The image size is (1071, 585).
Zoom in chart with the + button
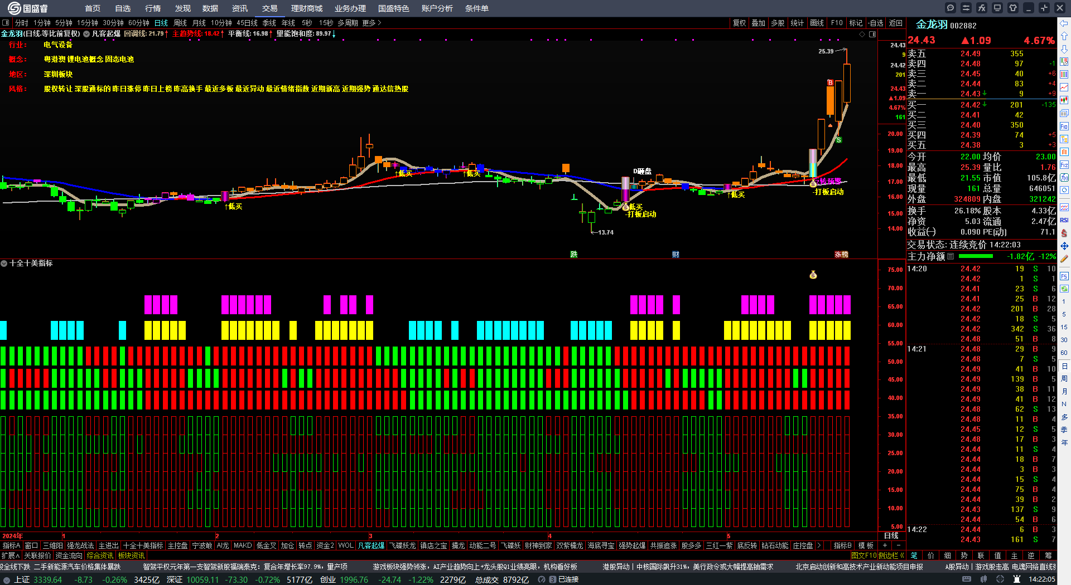click(x=885, y=545)
